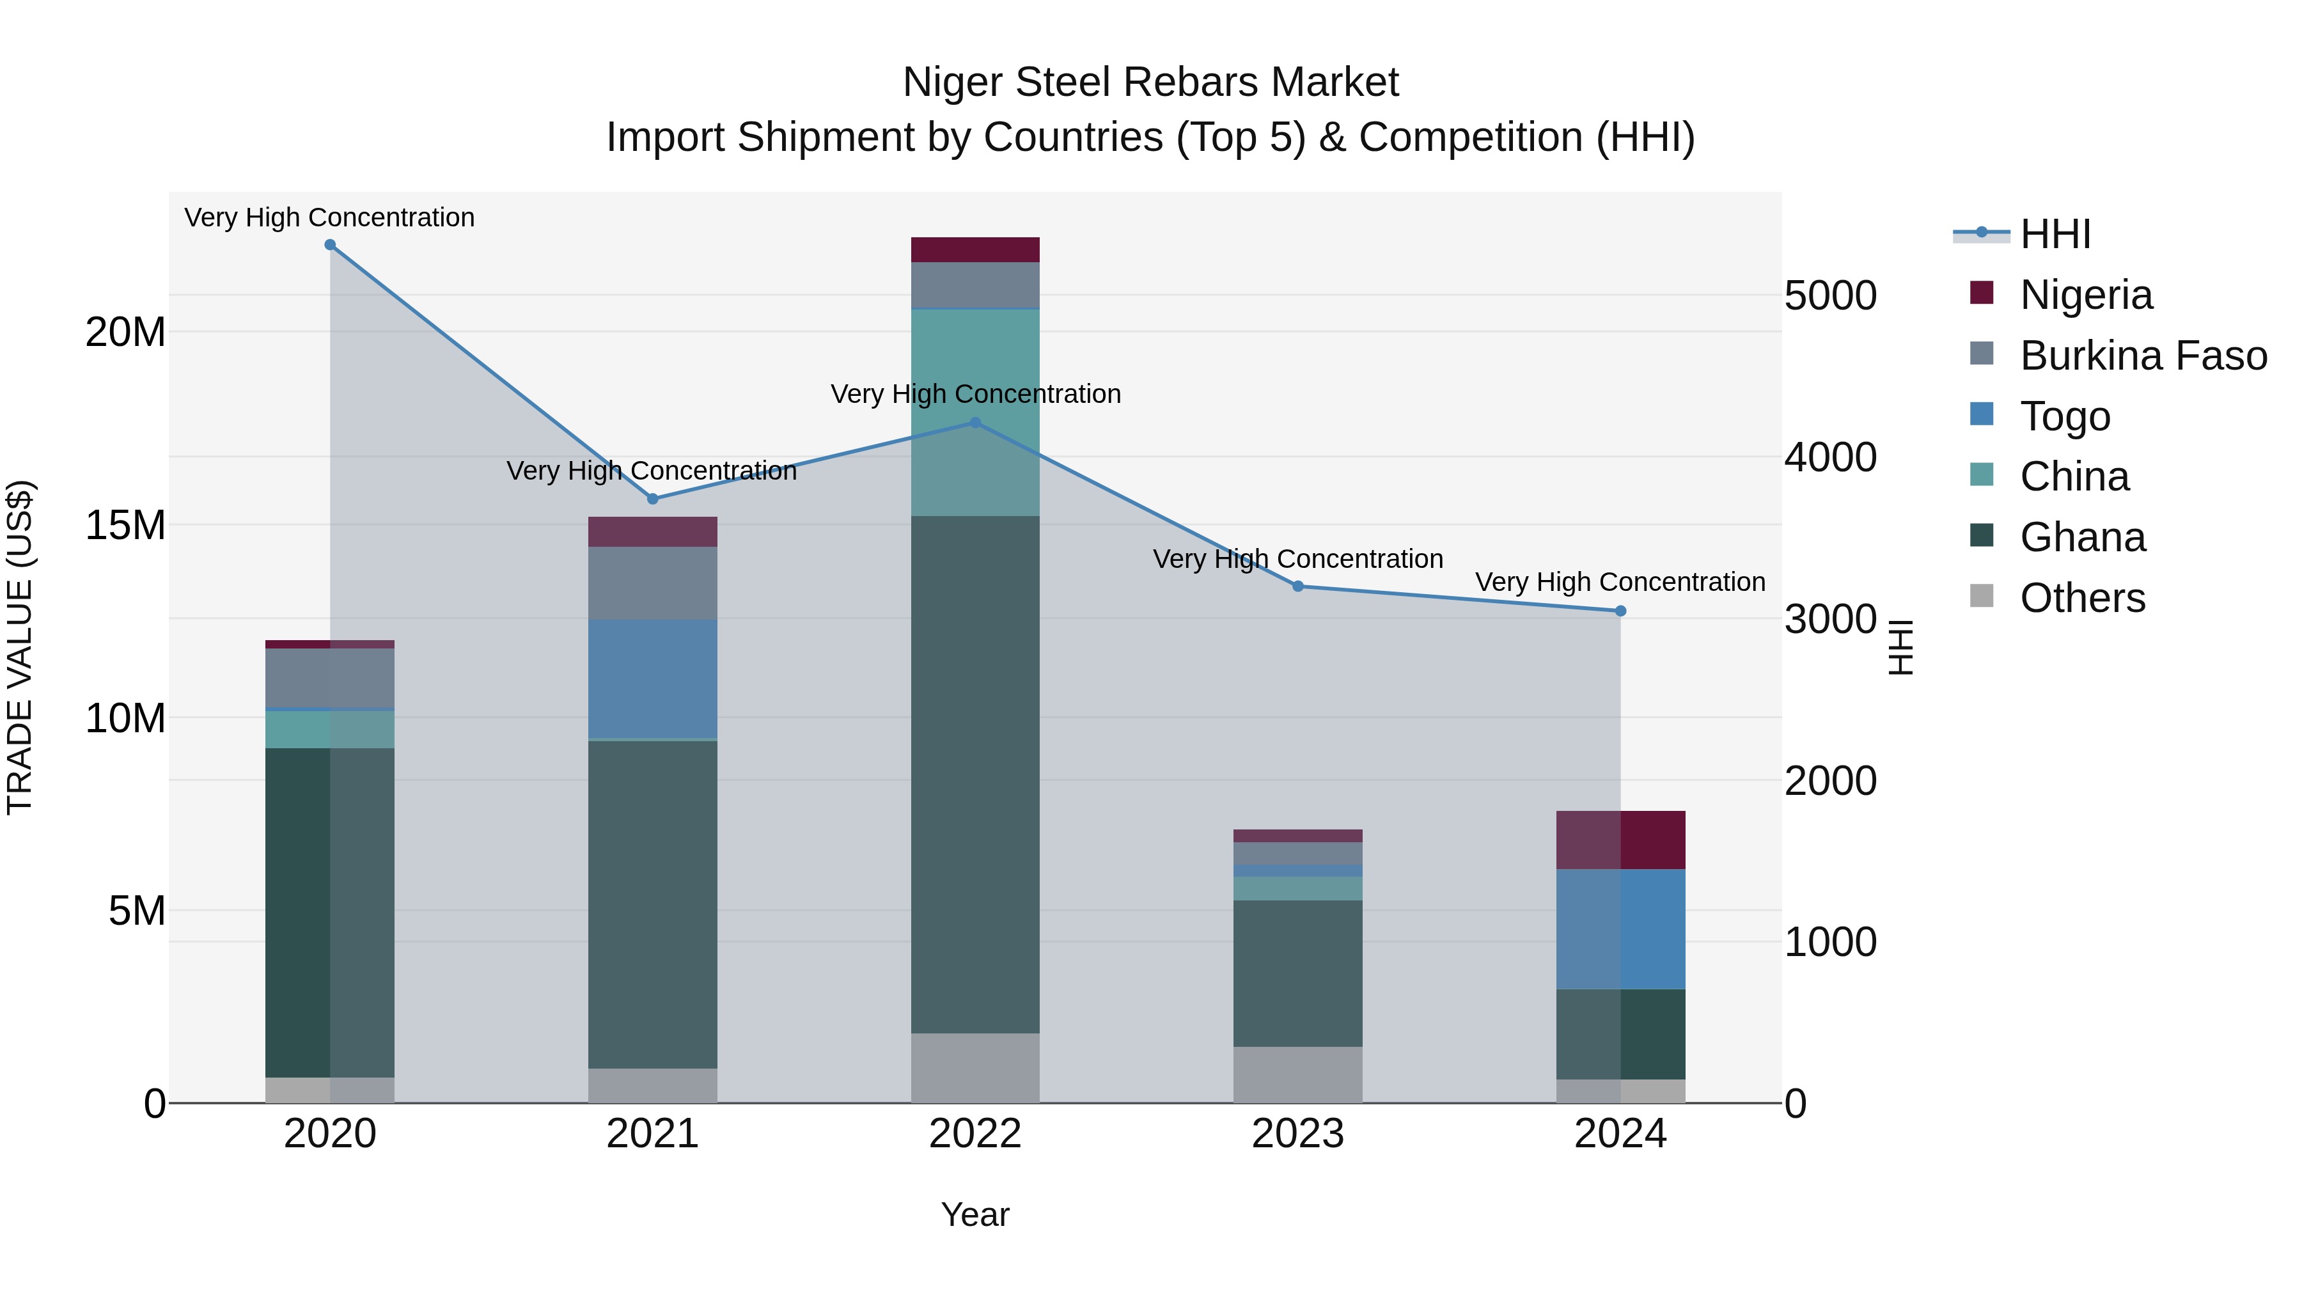The width and height of the screenshot is (2302, 1295).
Task: Select the China segment of the 2023 bar
Action: click(x=1297, y=888)
